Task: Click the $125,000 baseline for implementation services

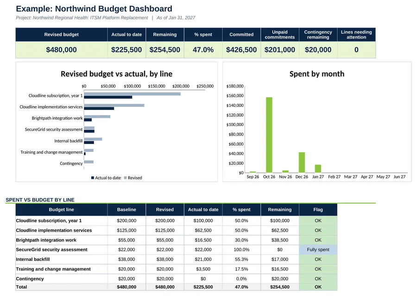Action: 126,230
